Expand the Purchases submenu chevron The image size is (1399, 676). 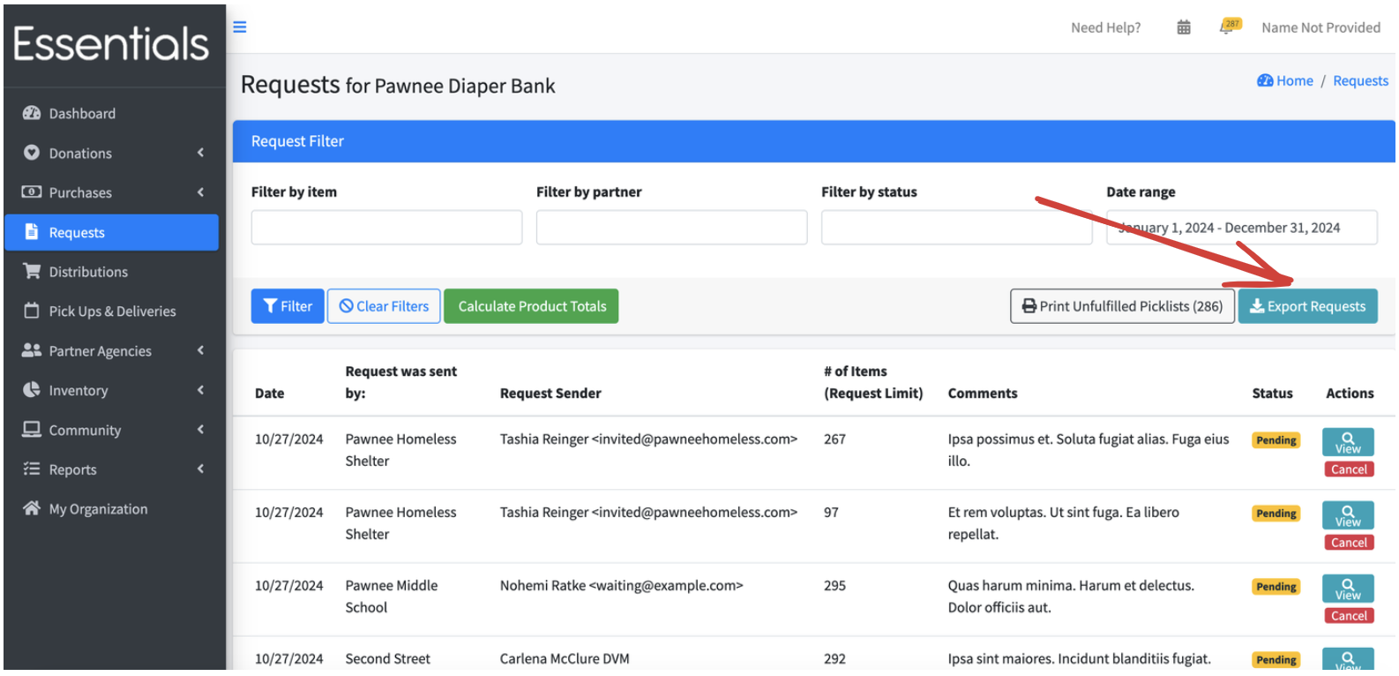click(x=201, y=192)
